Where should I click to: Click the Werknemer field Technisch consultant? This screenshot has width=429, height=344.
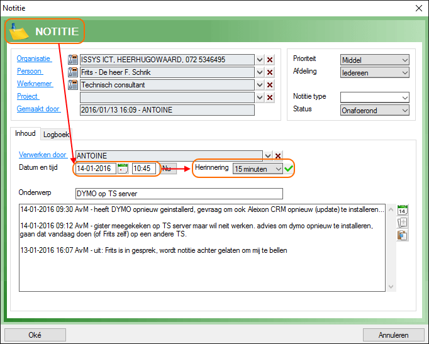(x=167, y=85)
